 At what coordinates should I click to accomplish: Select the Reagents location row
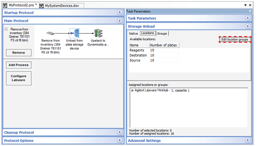[x=137, y=50]
